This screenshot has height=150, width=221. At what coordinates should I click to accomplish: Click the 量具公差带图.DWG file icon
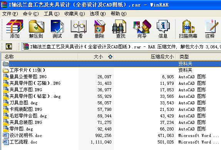tap(6, 77)
